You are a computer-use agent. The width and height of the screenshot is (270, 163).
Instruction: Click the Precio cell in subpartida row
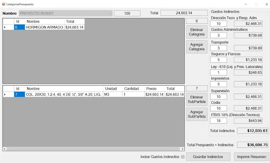click(154, 95)
